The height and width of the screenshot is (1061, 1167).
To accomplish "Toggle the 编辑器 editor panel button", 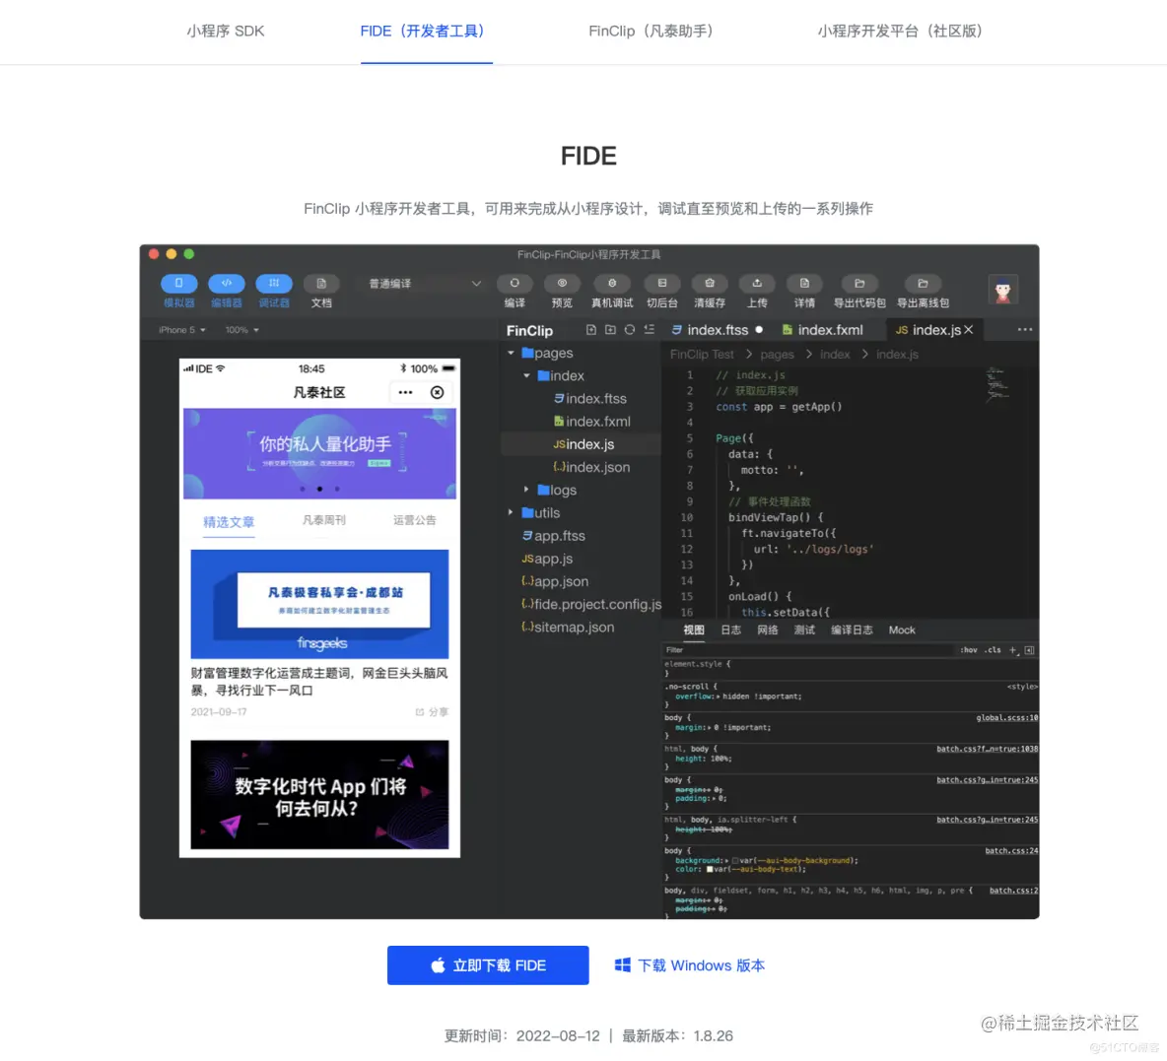I will [x=227, y=284].
